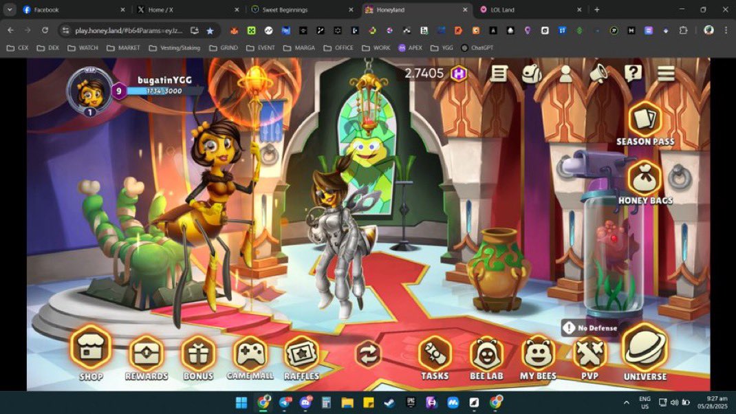
Task: Enter the Bee Lab
Action: pyautogui.click(x=486, y=358)
